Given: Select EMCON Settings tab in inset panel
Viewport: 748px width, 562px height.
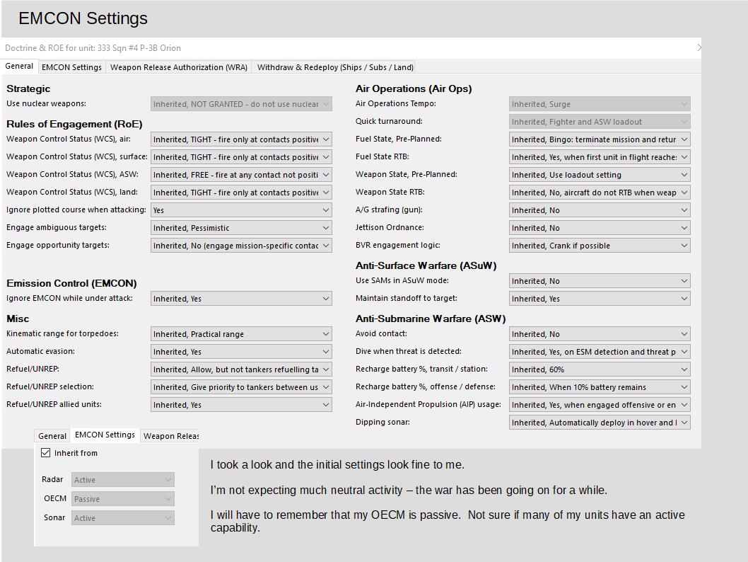Looking at the screenshot, I should pyautogui.click(x=105, y=435).
